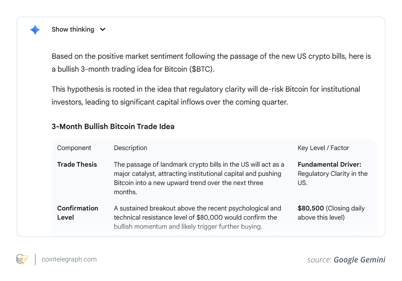This screenshot has height=281, width=402.
Task: Click the 3-Month Bullish Bitcoin Trade Idea heading
Action: point(113,126)
